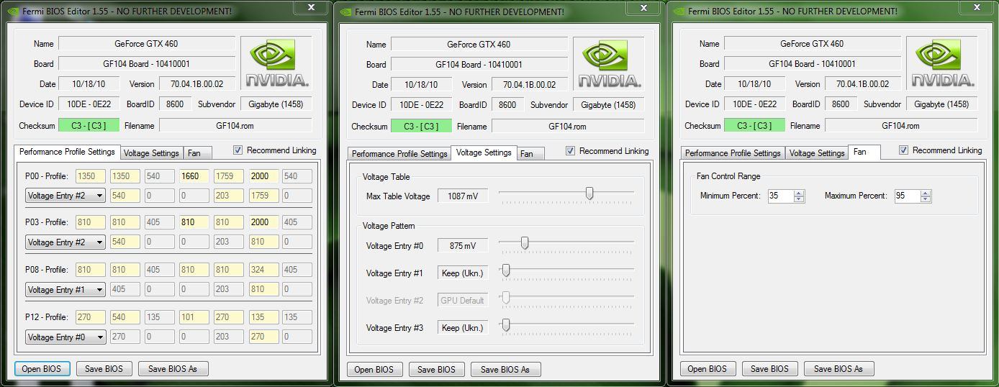999x387 pixels.
Task: Toggle Recommend Linking in the middle window
Action: [571, 151]
